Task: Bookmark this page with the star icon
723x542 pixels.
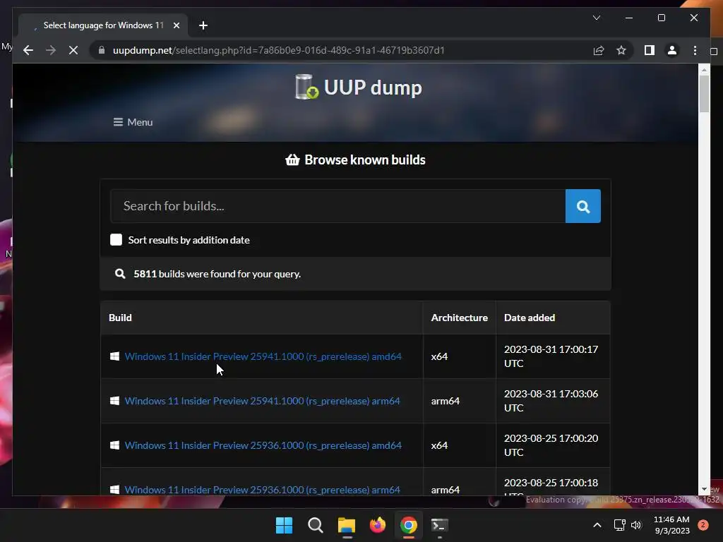Action: 621,50
